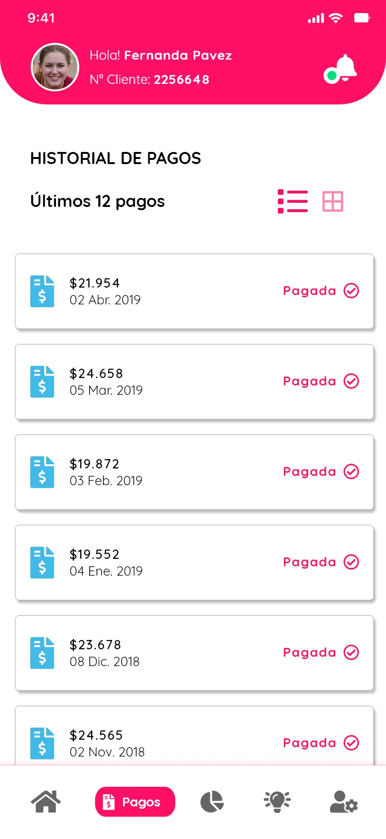
Task: Tap invoice icon for 05 Mar. 2019
Action: tap(42, 382)
